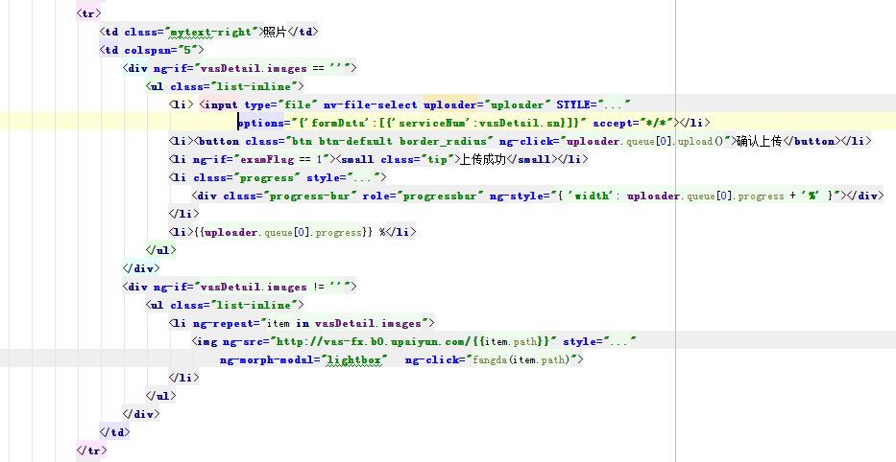Click the closing </tr> tag
896x462 pixels.
coord(91,450)
